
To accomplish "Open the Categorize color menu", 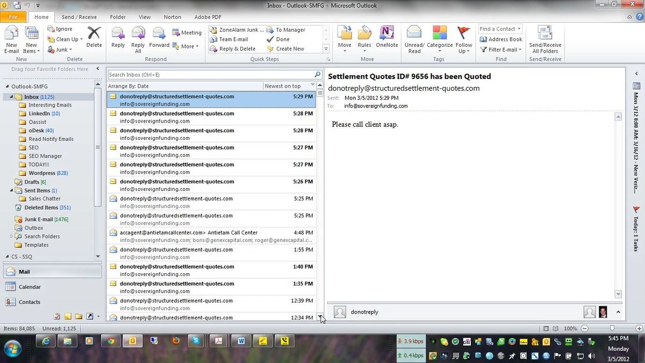I will pos(440,39).
